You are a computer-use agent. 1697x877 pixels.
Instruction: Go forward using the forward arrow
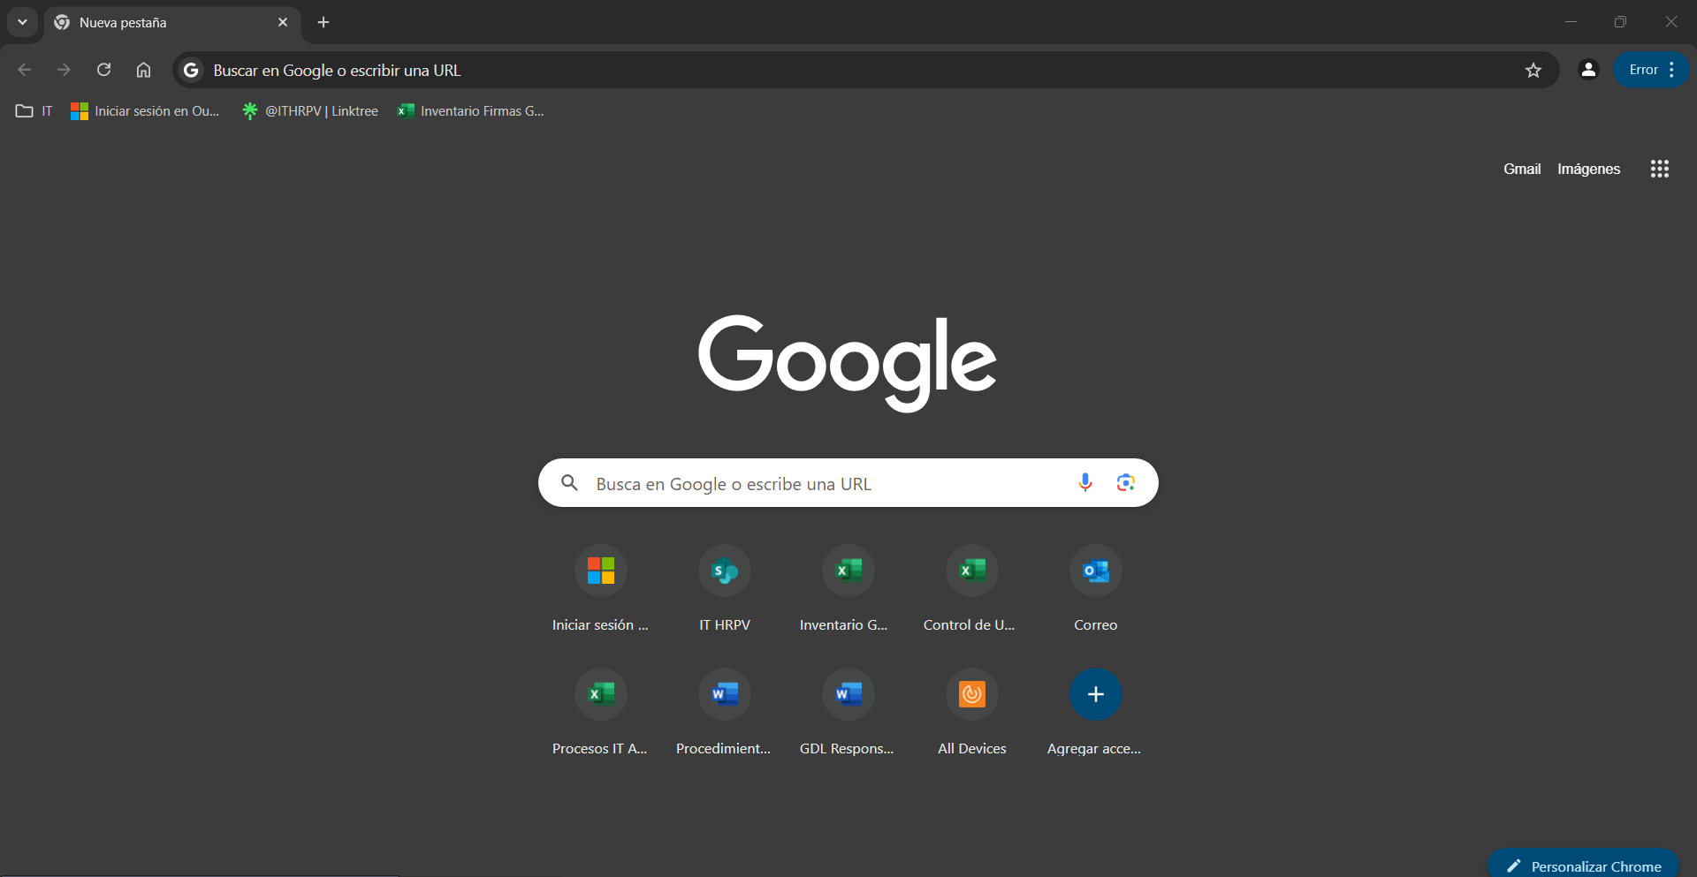(64, 70)
